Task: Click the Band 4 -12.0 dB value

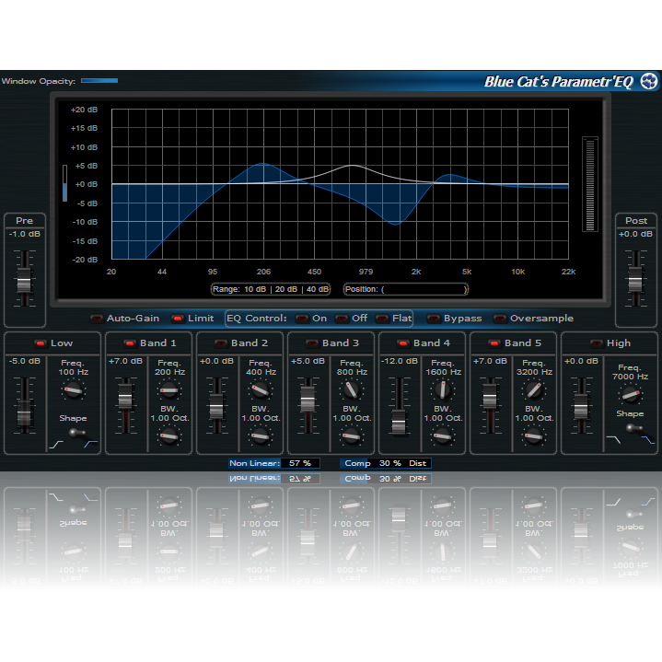Action: [399, 361]
